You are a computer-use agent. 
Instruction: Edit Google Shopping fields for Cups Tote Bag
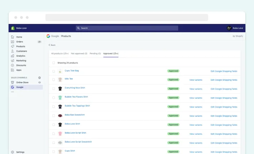click(224, 71)
